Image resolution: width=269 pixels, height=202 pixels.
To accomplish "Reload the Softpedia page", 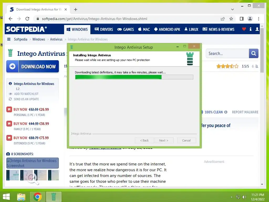I will (x=27, y=19).
